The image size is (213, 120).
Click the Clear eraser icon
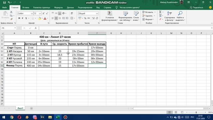click(160, 19)
